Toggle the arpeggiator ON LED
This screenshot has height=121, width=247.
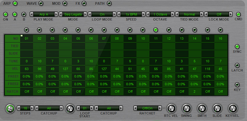click(5, 14)
